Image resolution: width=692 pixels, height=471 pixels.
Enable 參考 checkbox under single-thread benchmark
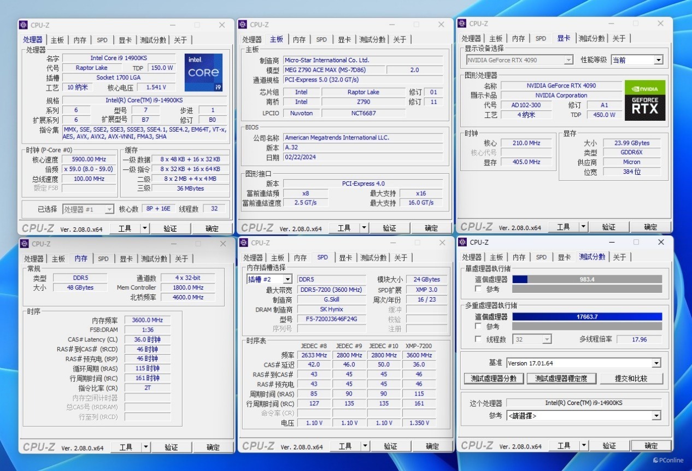pos(479,289)
